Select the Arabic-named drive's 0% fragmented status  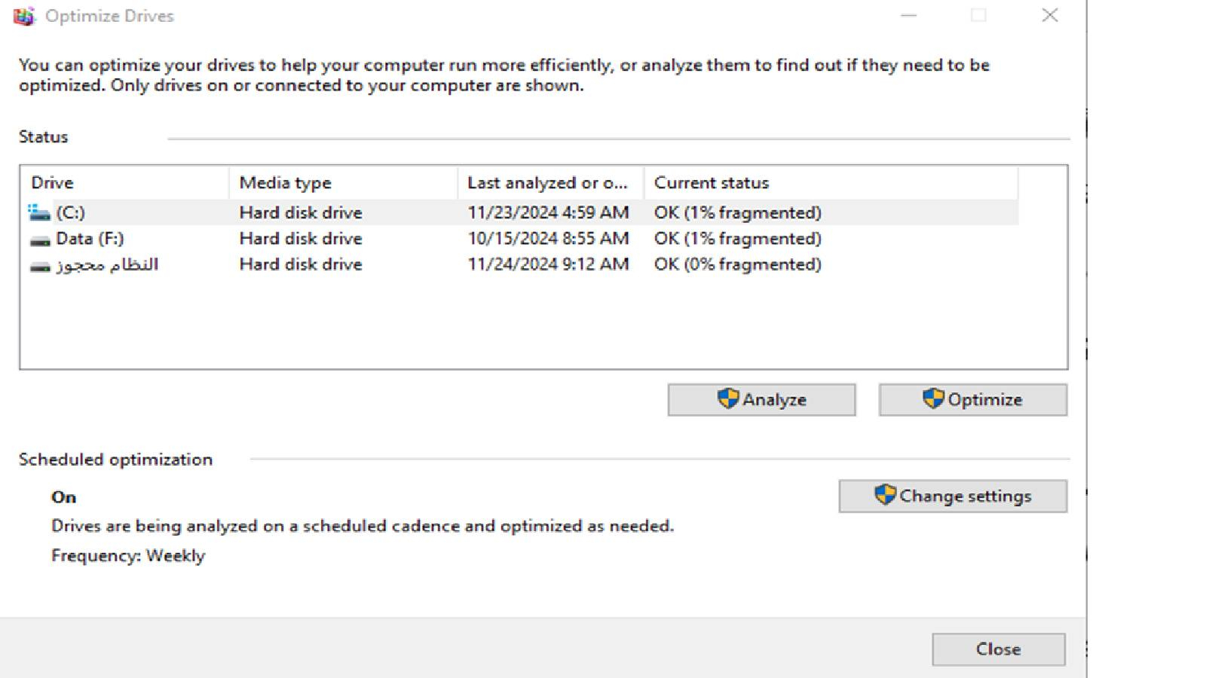point(737,264)
